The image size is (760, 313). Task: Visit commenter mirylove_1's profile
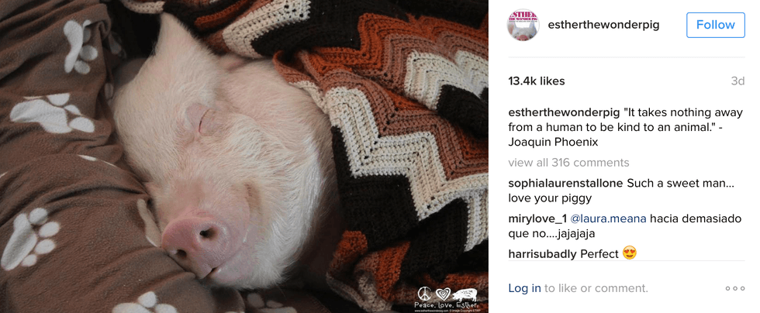(536, 218)
